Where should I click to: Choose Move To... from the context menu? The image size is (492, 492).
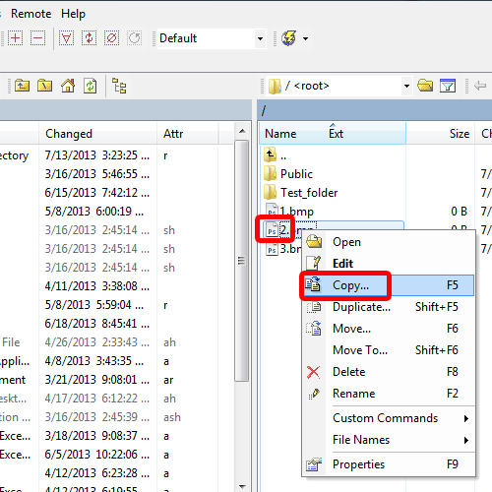389,350
